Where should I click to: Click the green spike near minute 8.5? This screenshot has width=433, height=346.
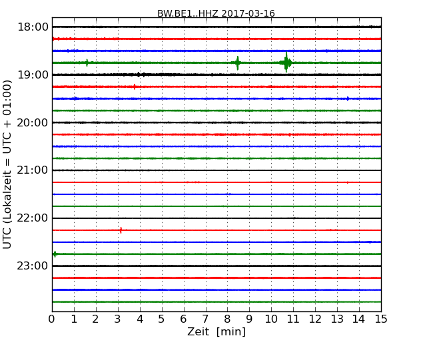(238, 63)
